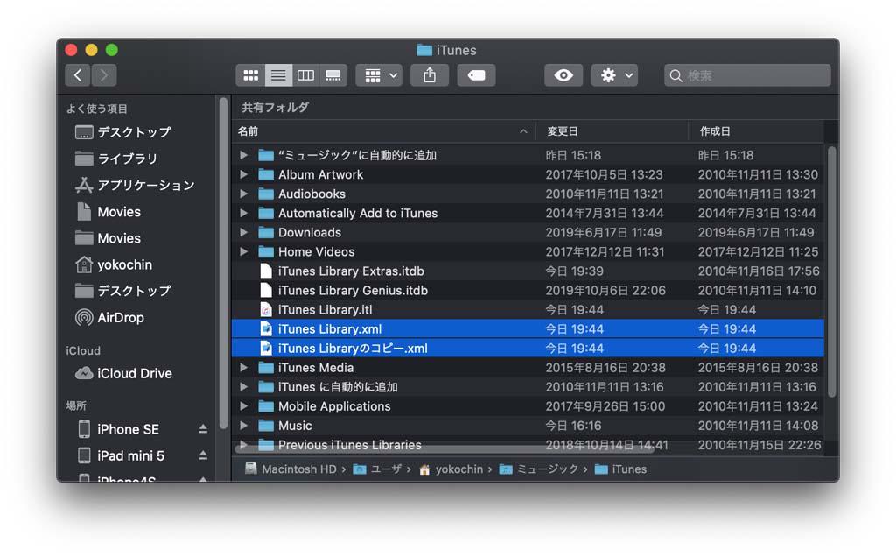Viewport: 896px width, 557px height.
Task: Select the iTunes Libraryのコピー.xml file
Action: point(528,349)
